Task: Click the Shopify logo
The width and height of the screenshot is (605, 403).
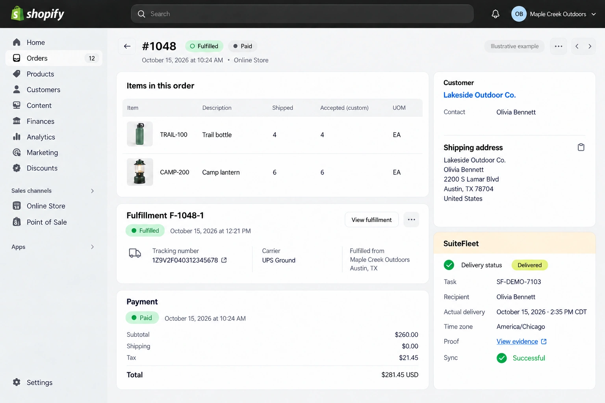Action: [37, 14]
